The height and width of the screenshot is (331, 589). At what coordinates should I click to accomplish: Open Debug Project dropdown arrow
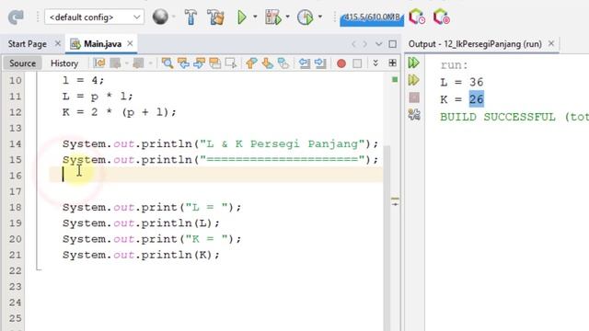point(288,17)
